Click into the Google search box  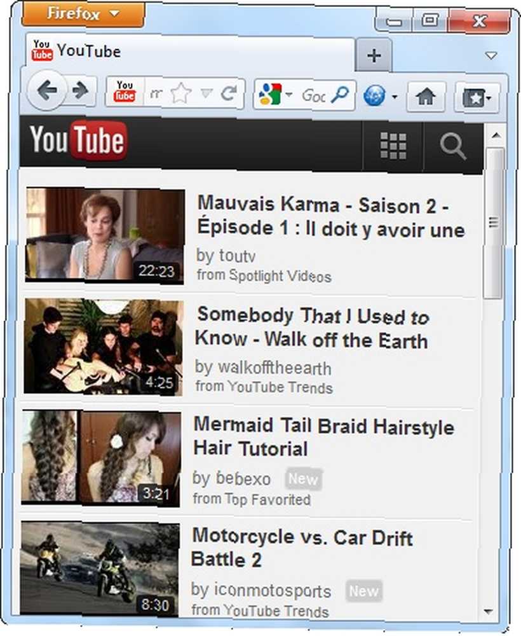click(313, 96)
